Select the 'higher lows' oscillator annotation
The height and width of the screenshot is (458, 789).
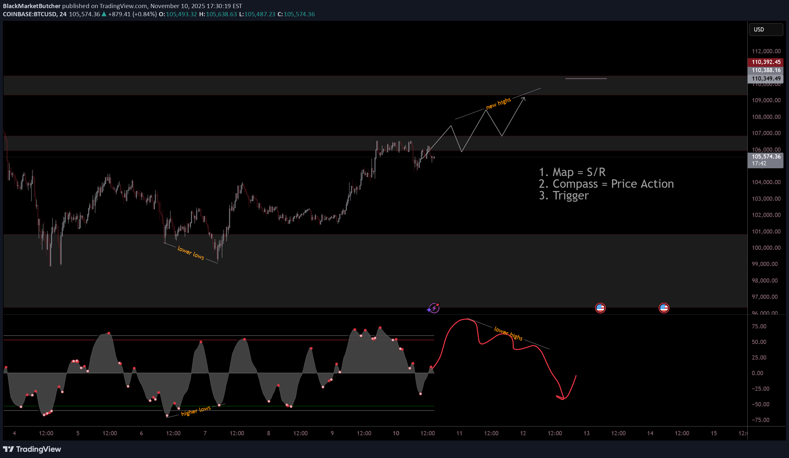click(x=196, y=411)
